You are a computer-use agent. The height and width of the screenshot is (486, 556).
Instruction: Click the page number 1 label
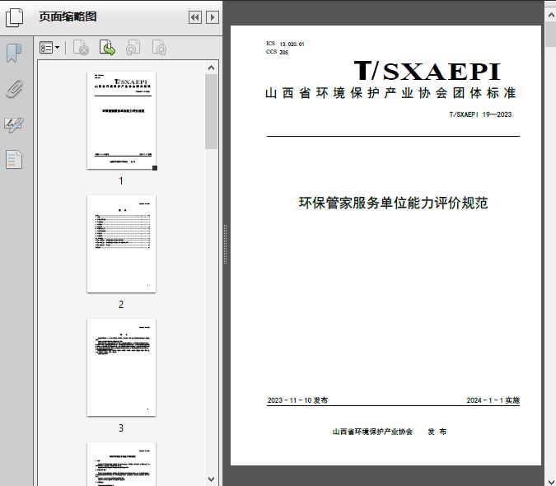pos(121,180)
